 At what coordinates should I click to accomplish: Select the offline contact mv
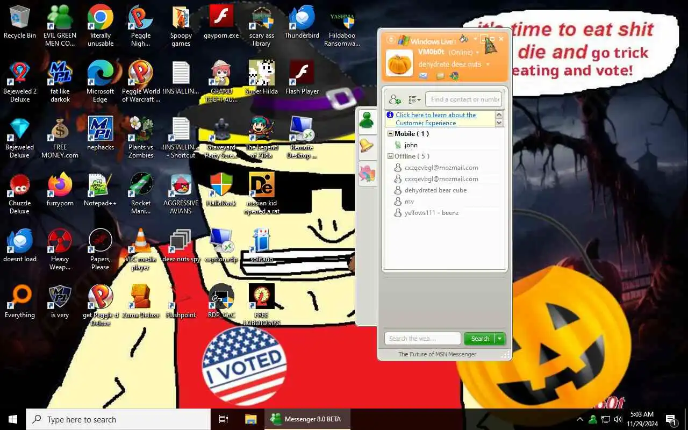point(409,202)
